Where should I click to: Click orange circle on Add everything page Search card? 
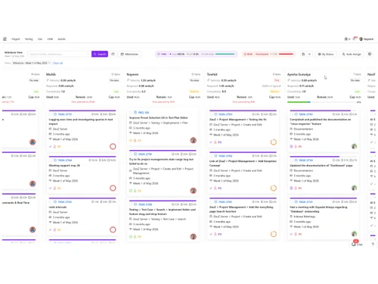[x=274, y=234]
